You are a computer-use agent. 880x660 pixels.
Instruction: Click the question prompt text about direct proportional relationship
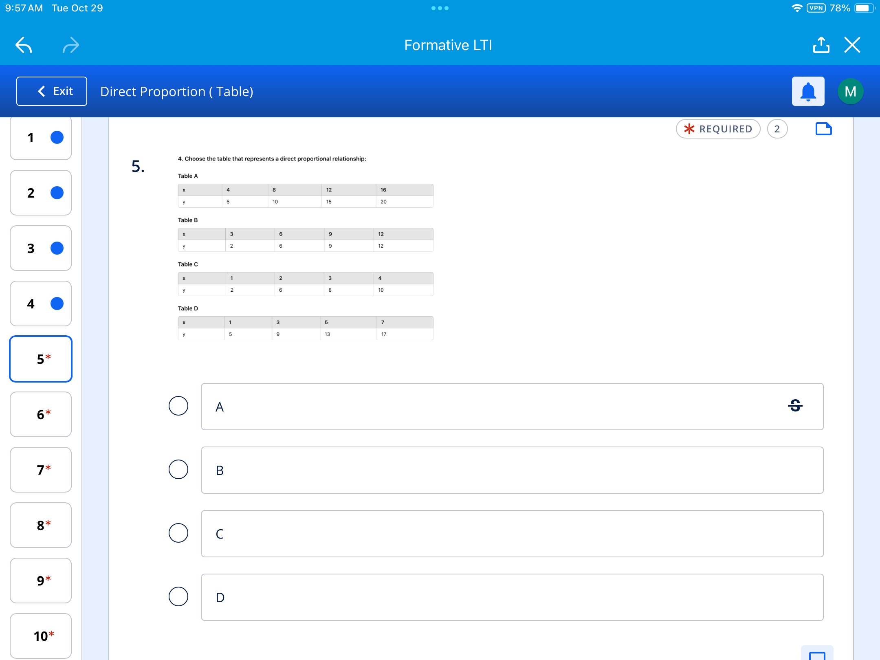[x=272, y=159]
